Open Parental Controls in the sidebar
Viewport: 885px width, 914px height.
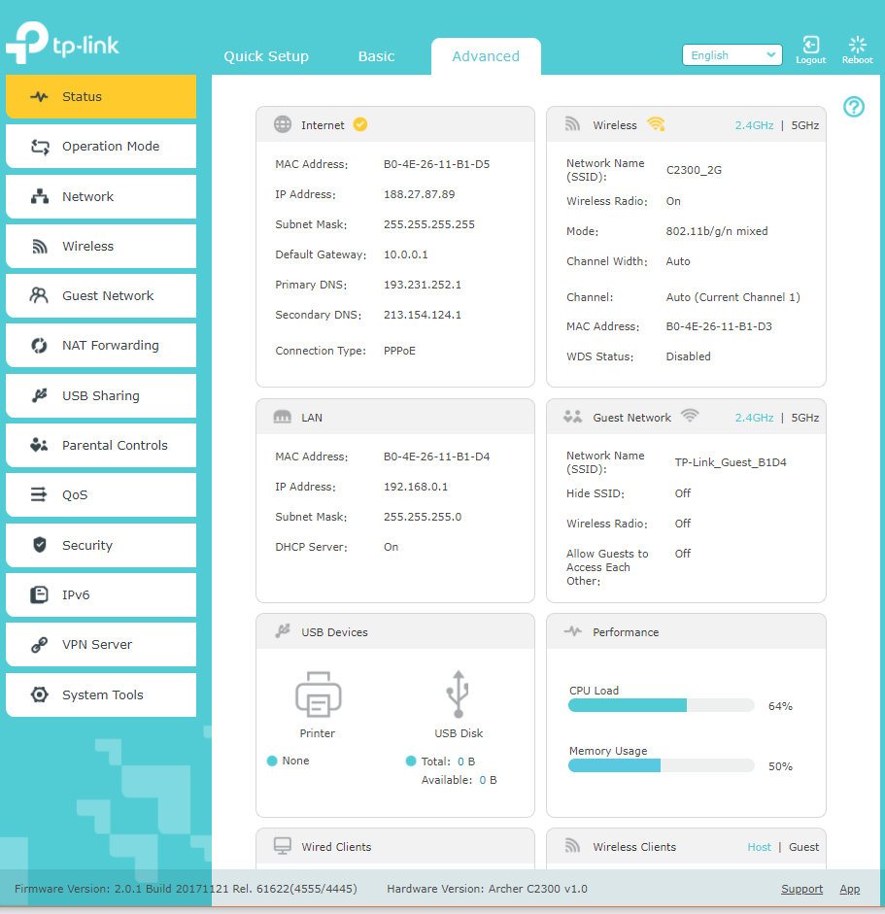point(101,445)
